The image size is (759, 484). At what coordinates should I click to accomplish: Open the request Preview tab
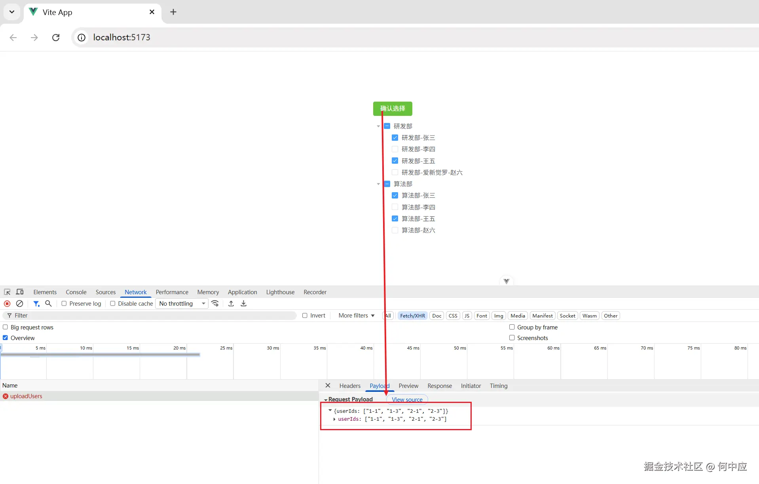tap(408, 386)
